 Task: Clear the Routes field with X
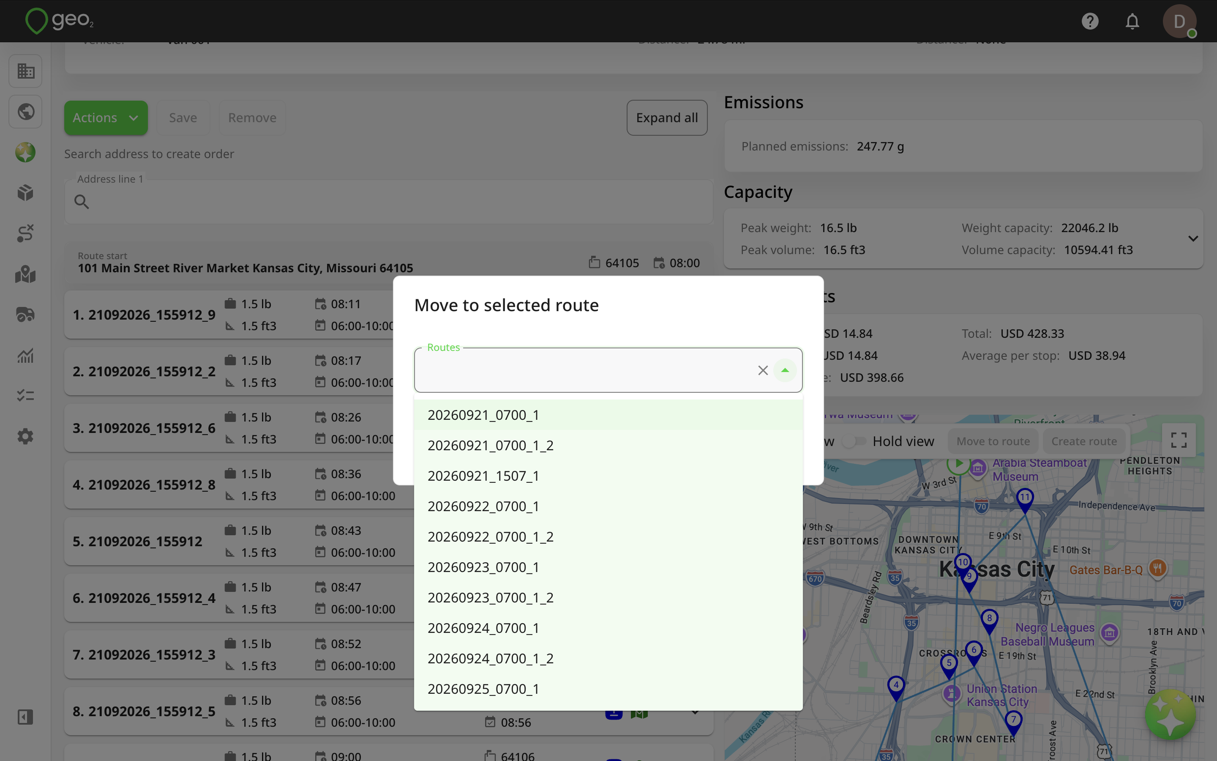tap(763, 370)
